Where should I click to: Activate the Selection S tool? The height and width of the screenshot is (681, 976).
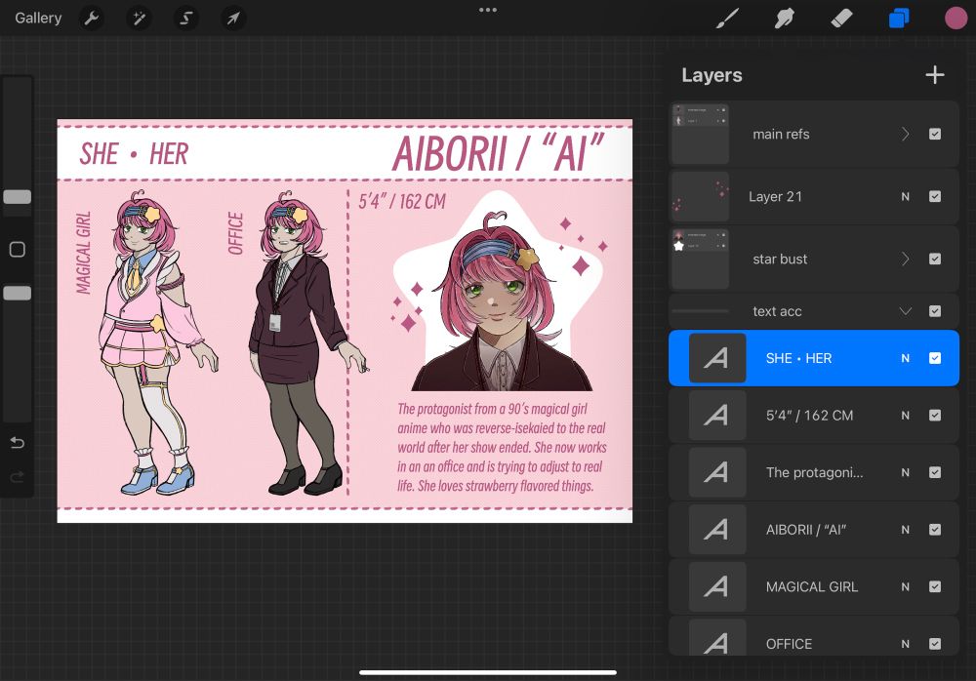185,19
